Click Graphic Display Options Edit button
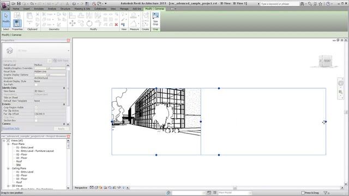The width and height of the screenshot is (349, 196). click(50, 75)
